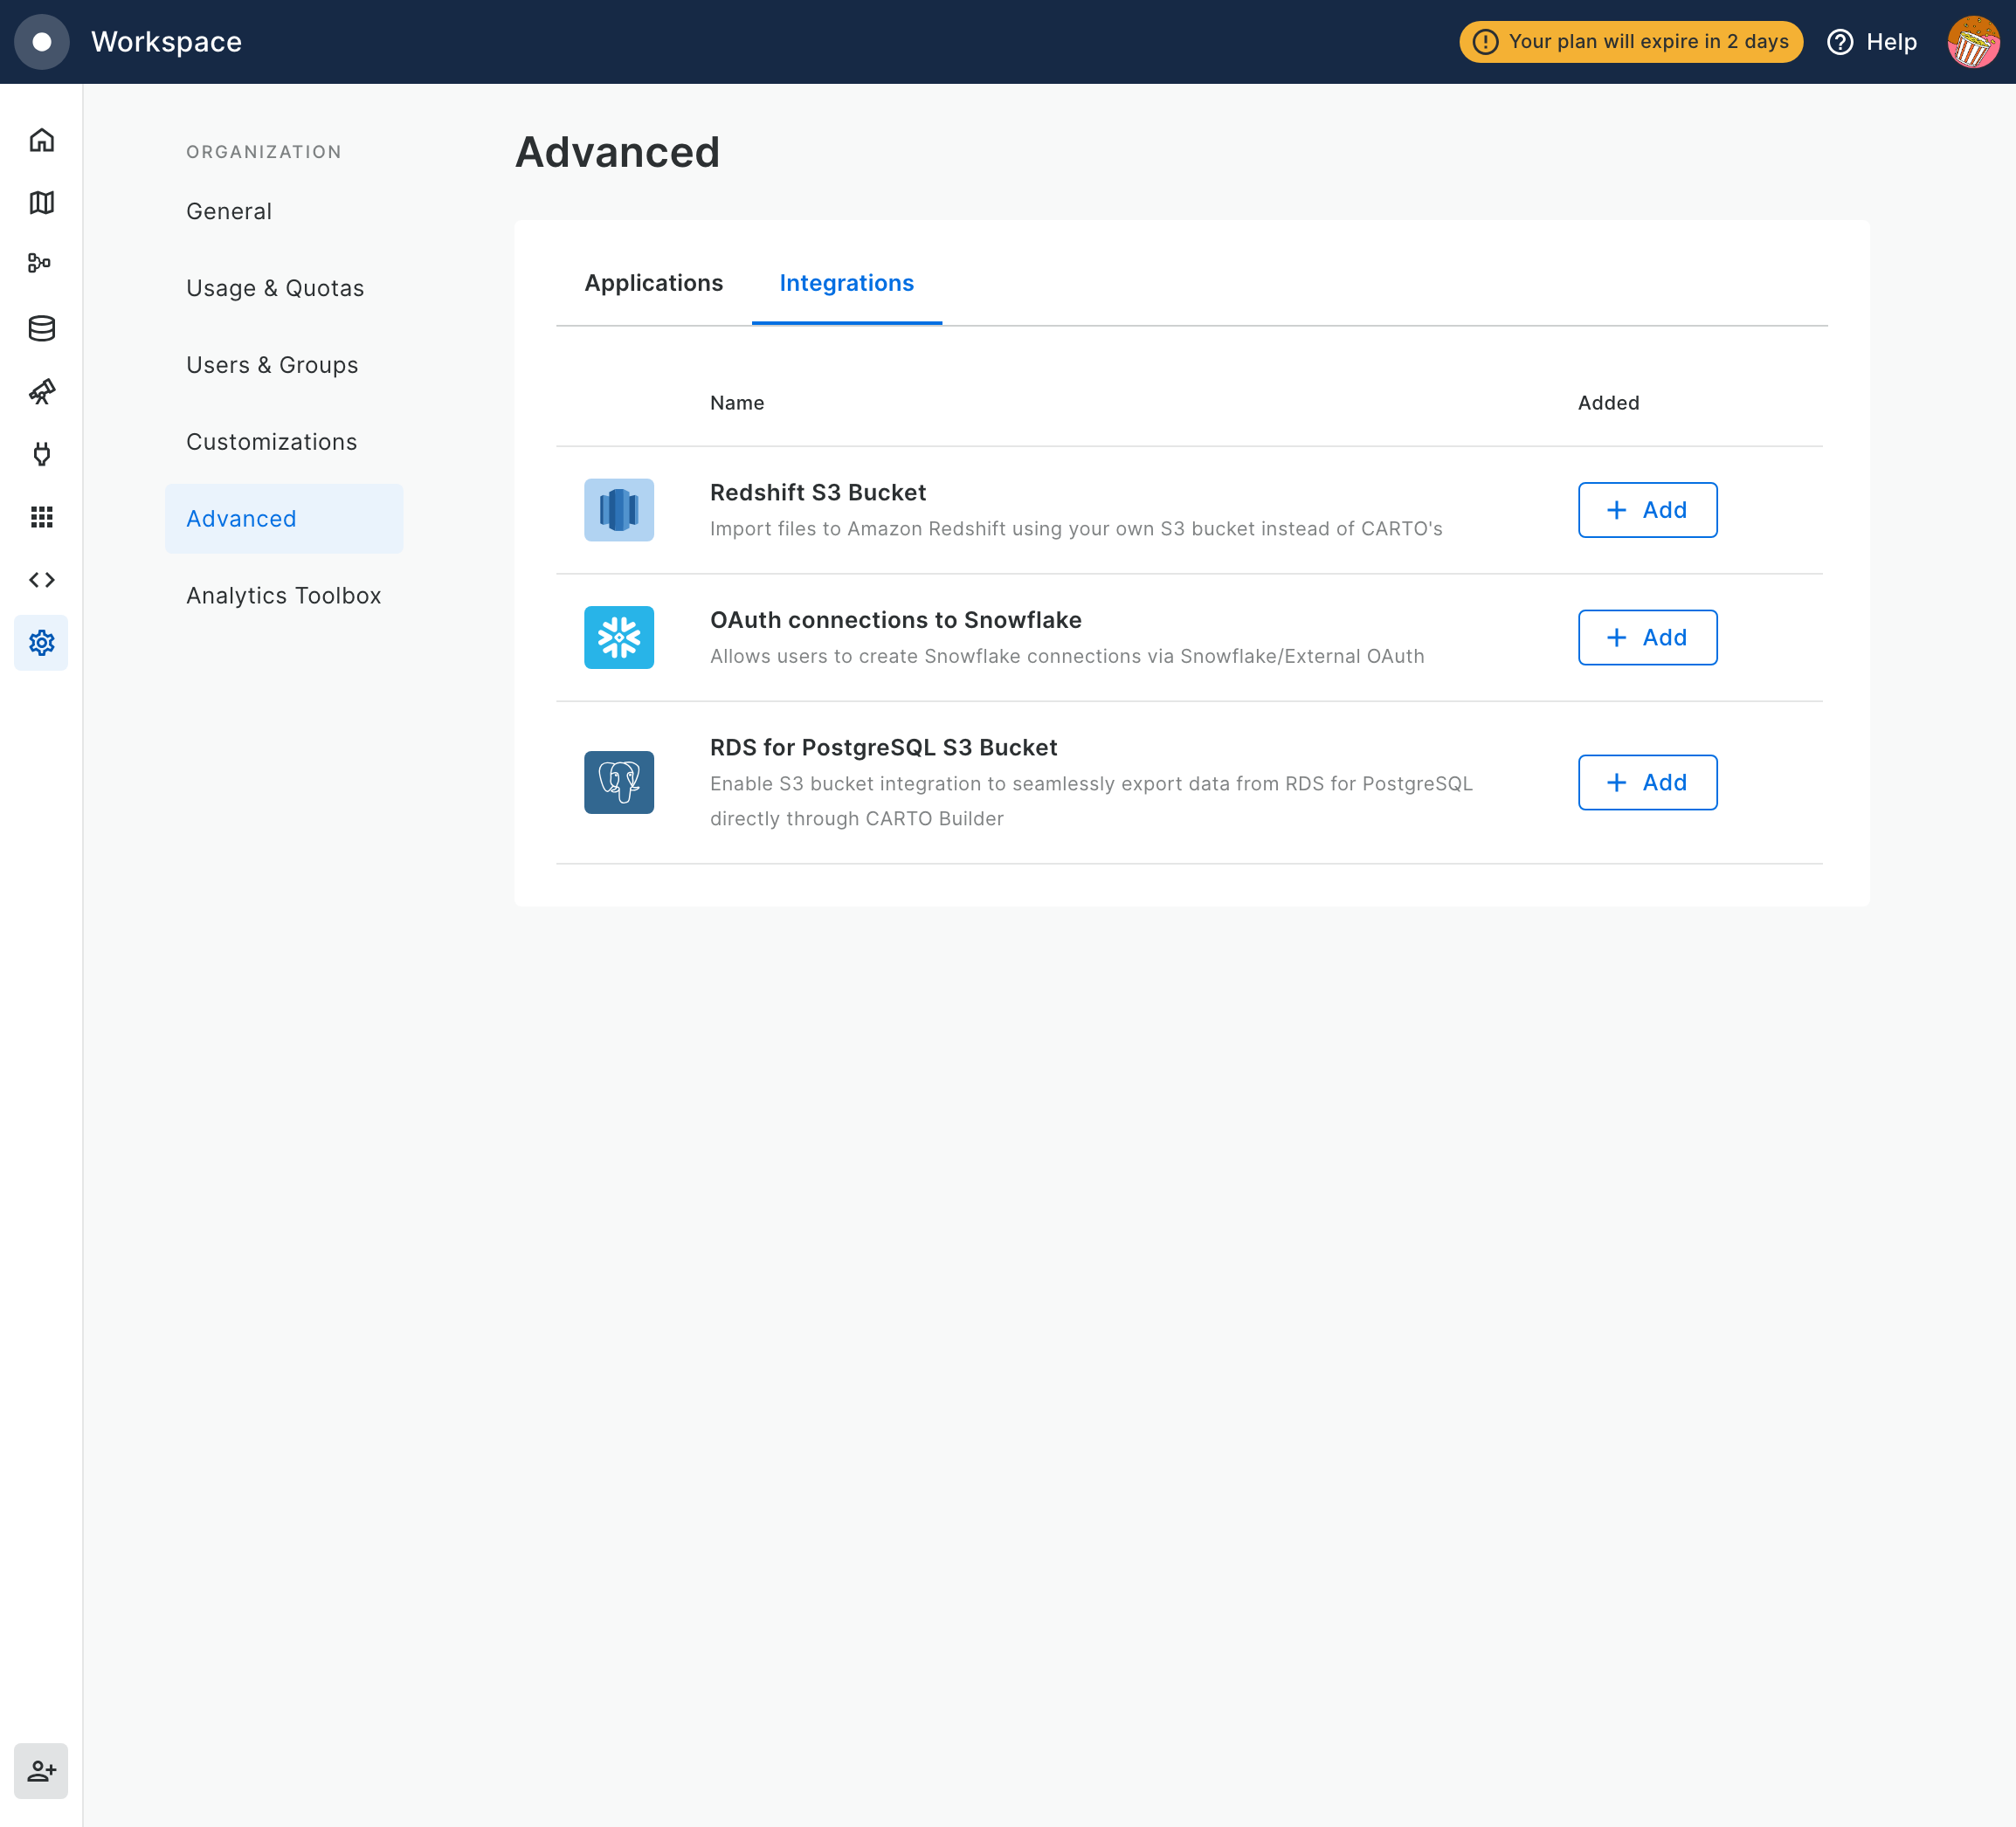The height and width of the screenshot is (1827, 2016).
Task: Open the Data Observatory telescope icon
Action: pyautogui.click(x=41, y=392)
